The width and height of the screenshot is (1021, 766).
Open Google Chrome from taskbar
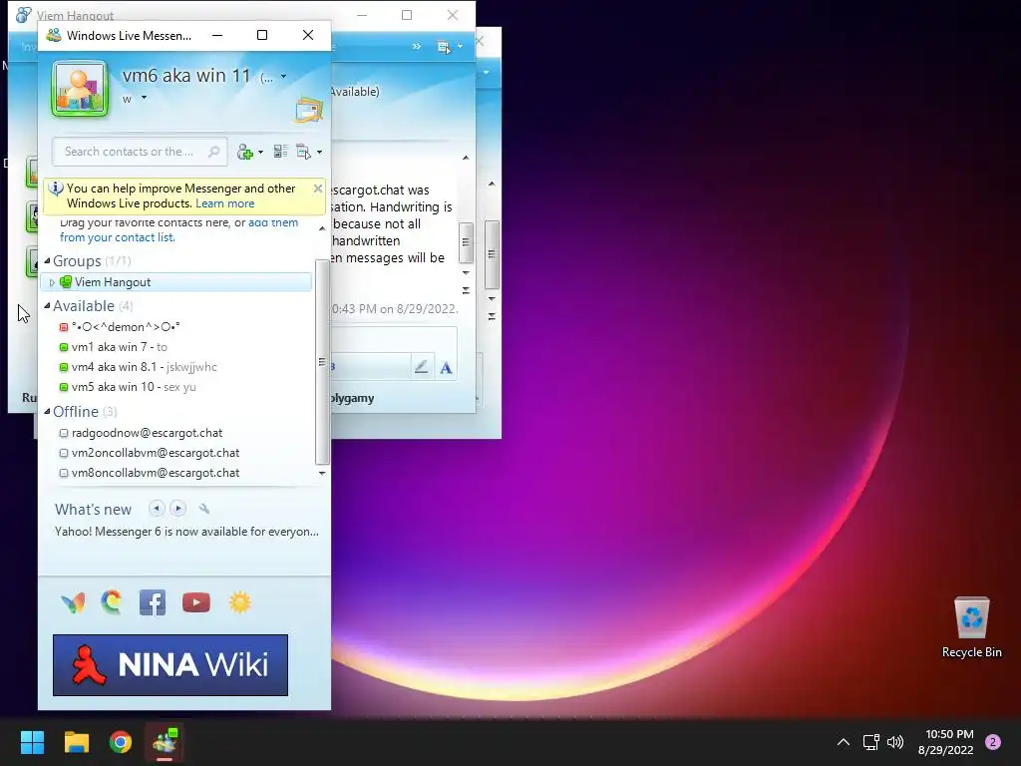point(121,742)
